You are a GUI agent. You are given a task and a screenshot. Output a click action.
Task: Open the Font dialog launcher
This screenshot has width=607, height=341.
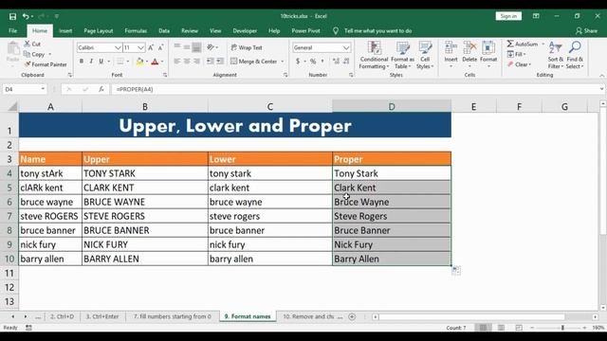coord(165,75)
